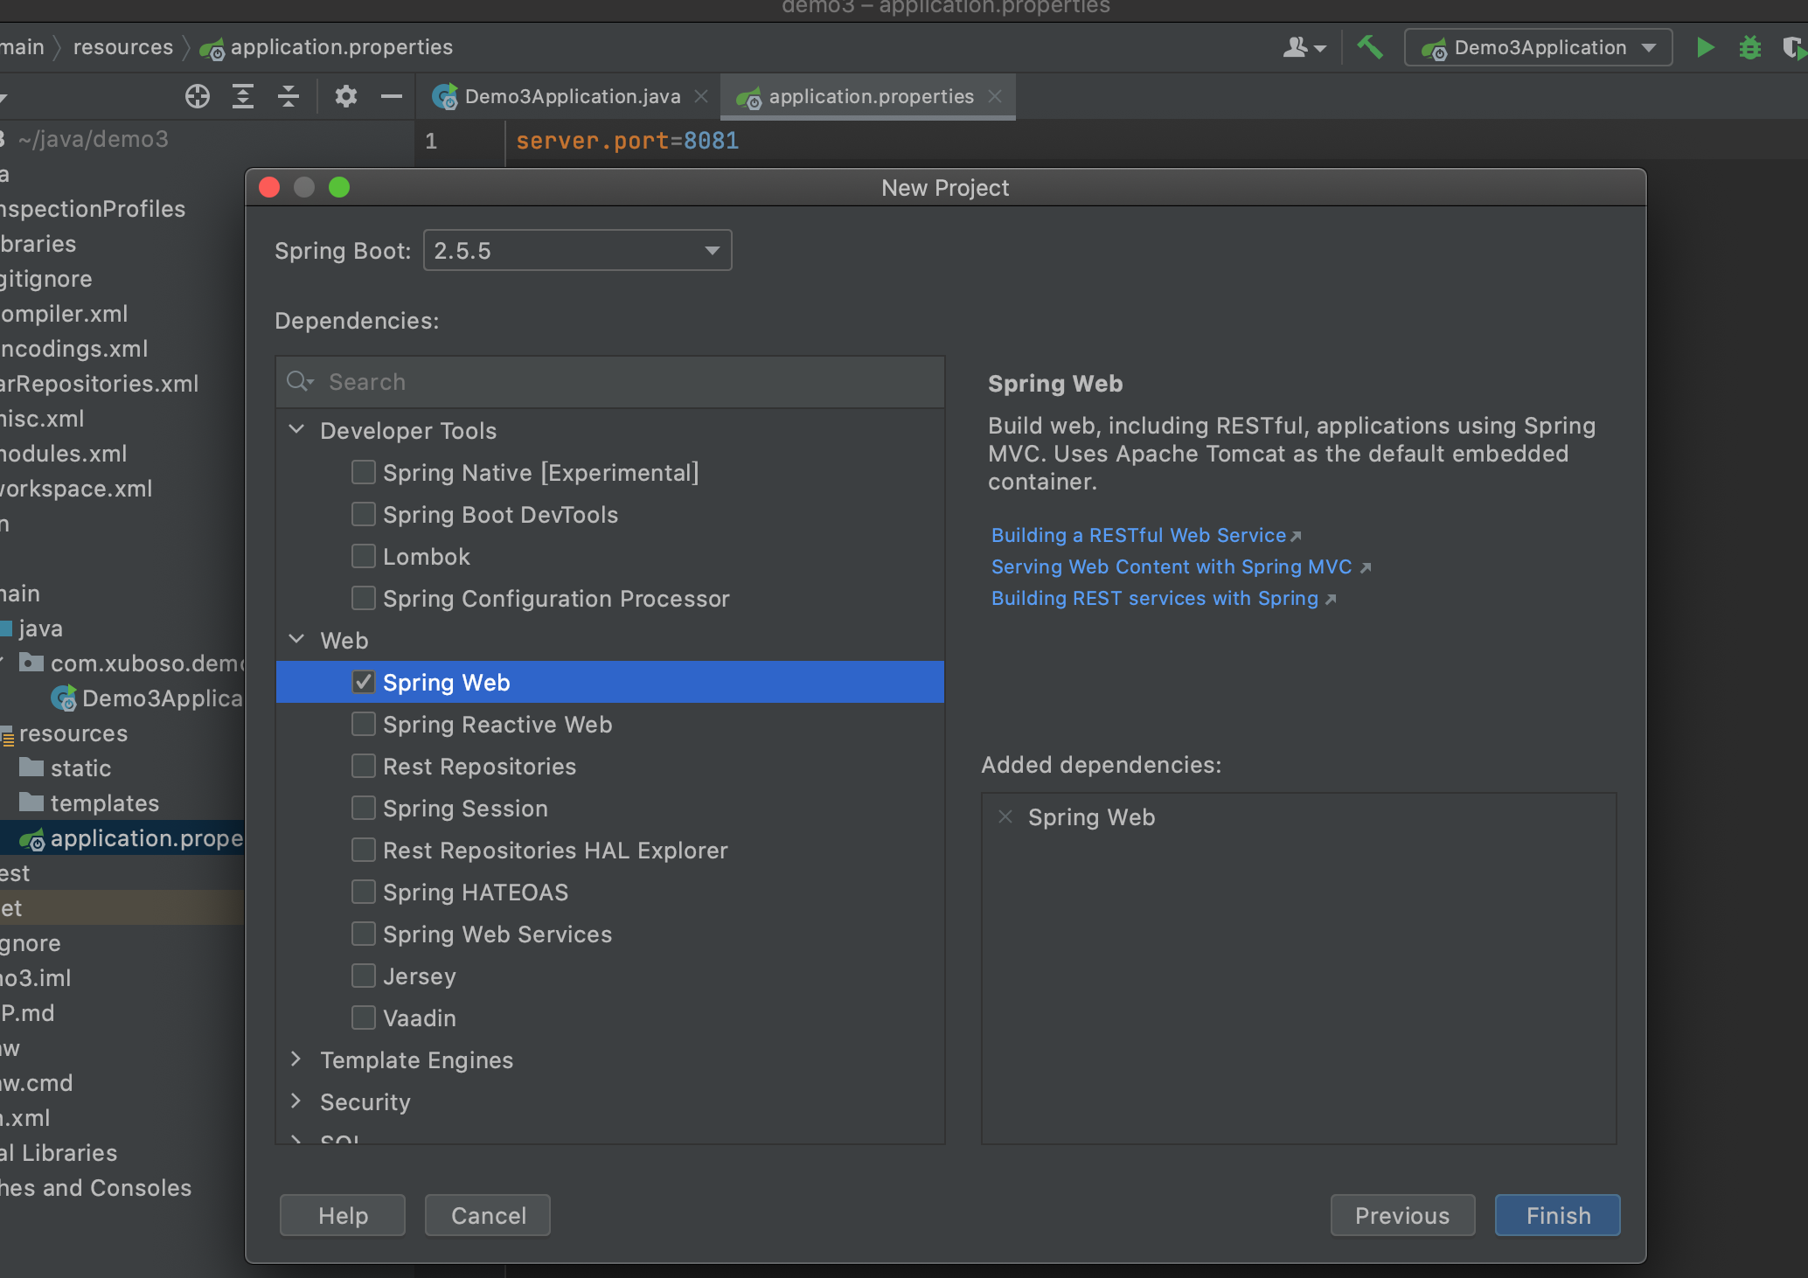Hide the project panel with minus icon
This screenshot has width=1808, height=1278.
392,96
